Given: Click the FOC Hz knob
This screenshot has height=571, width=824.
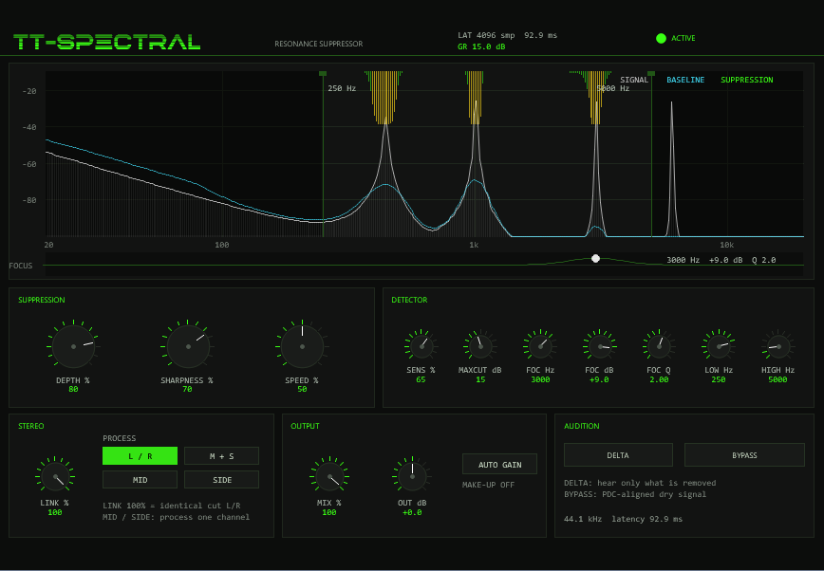Looking at the screenshot, I should [x=540, y=347].
